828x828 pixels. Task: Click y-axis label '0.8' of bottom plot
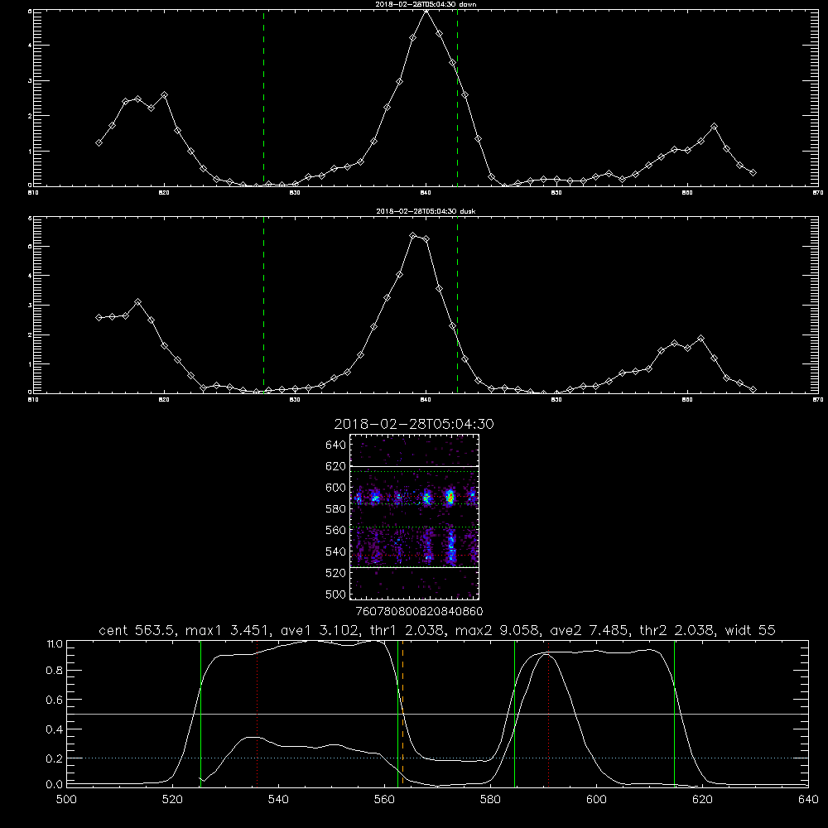click(x=55, y=671)
